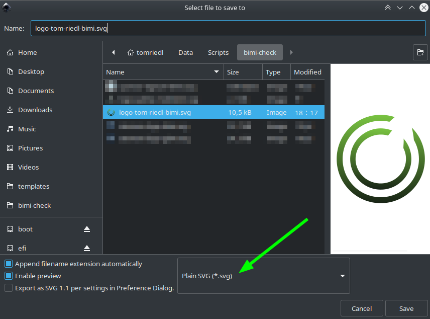The height and width of the screenshot is (319, 430).
Task: Click the Name column sort arrow
Action: (x=217, y=72)
